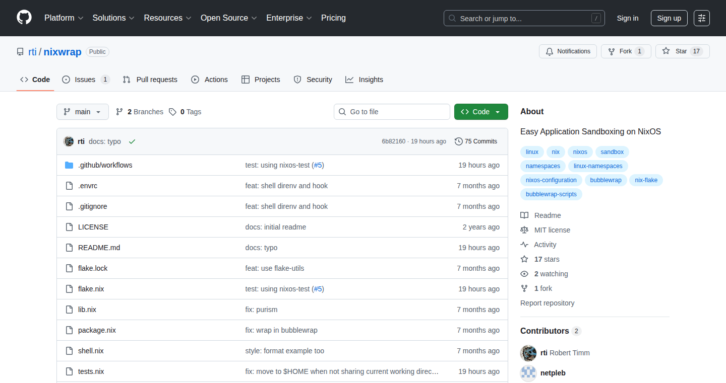726x383 pixels.
Task: Click the watching eye icon
Action: (524, 274)
